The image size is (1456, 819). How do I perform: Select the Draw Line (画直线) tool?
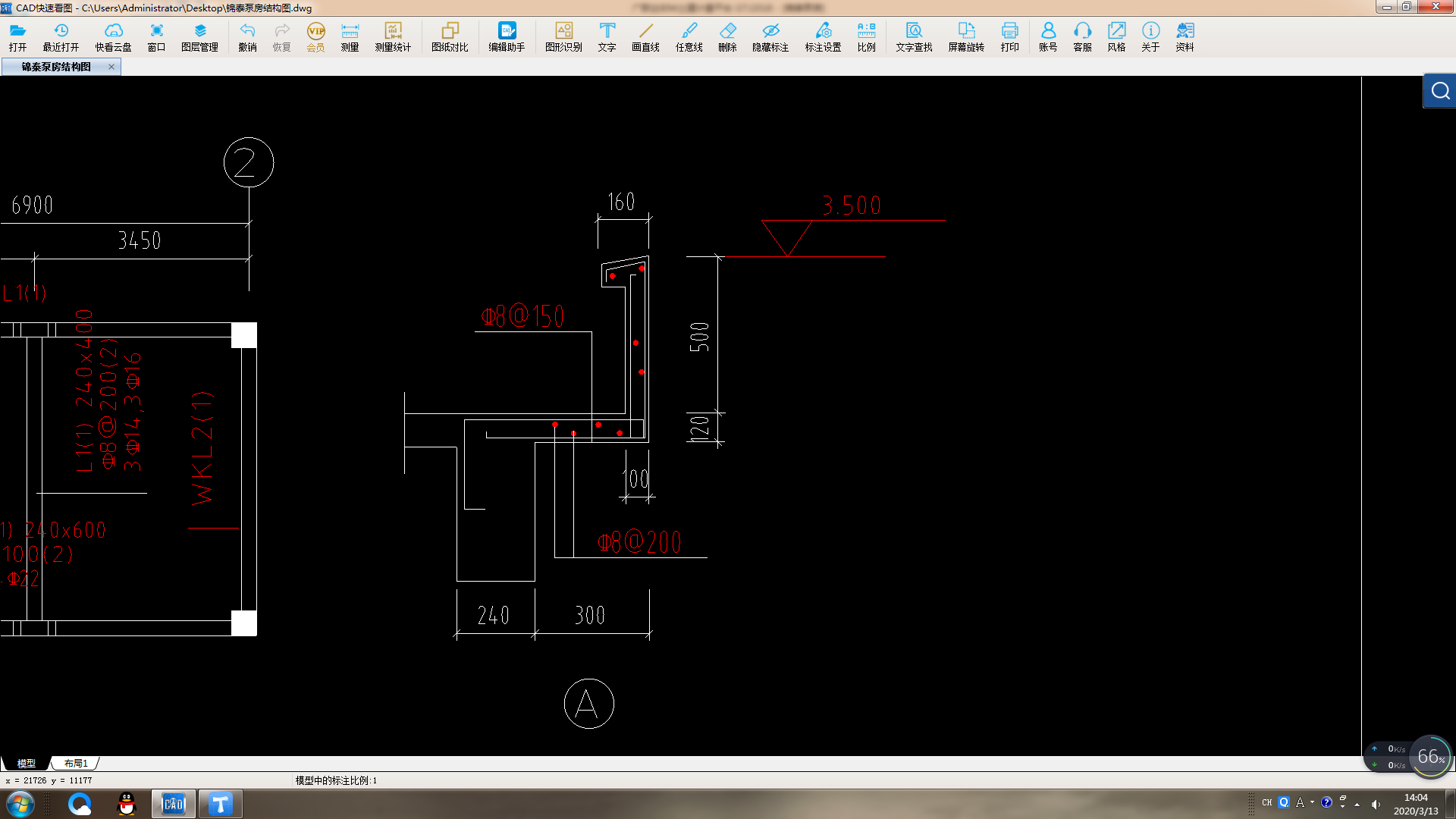[x=645, y=36]
